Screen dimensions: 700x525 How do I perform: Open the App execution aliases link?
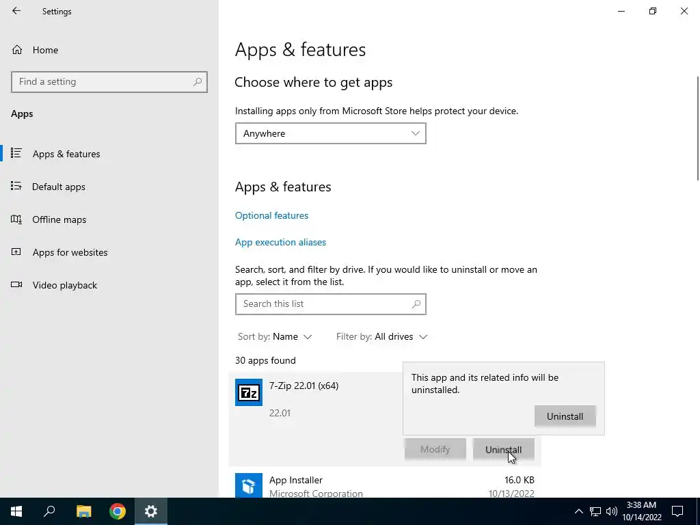pos(280,243)
